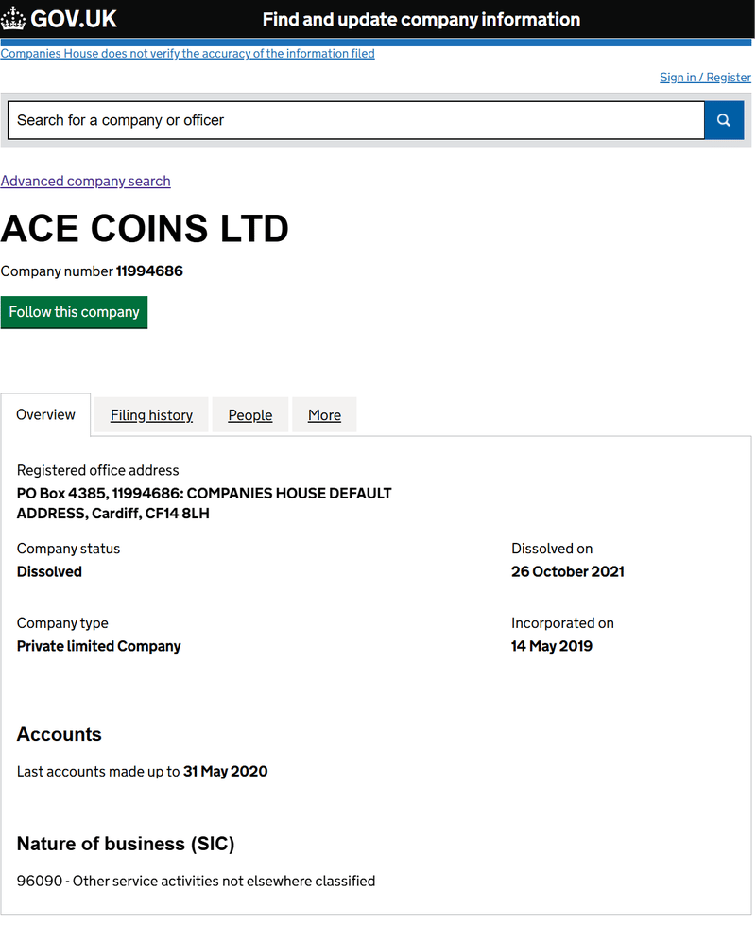Image resolution: width=756 pixels, height=926 pixels.
Task: Click the Dissolved status value
Action: (x=49, y=571)
